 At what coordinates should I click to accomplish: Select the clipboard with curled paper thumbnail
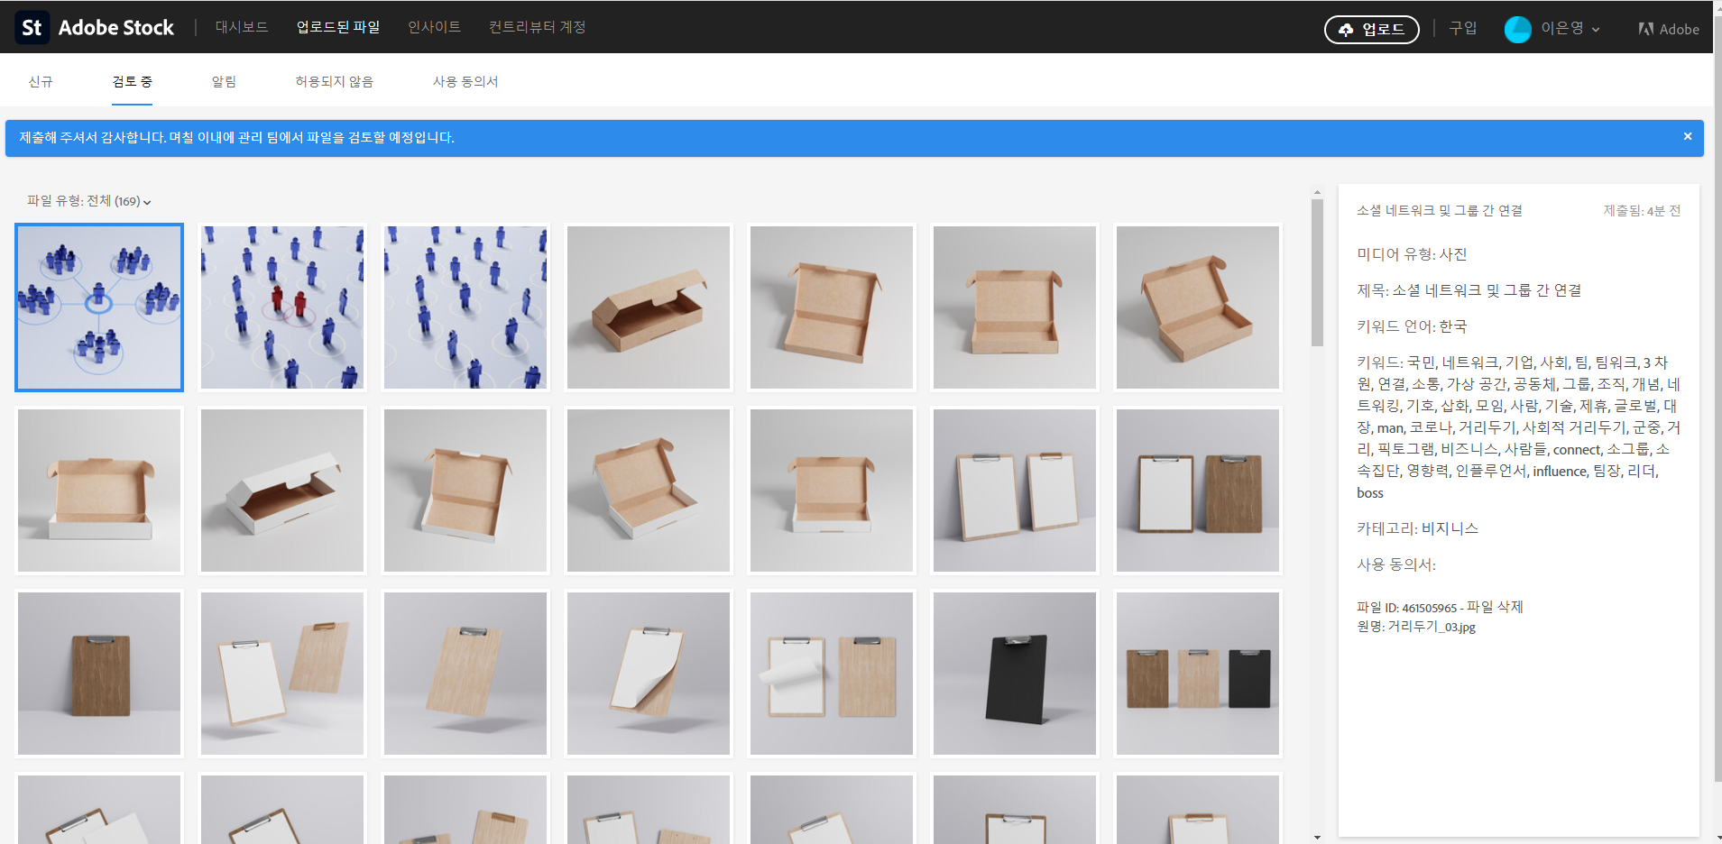(x=649, y=674)
